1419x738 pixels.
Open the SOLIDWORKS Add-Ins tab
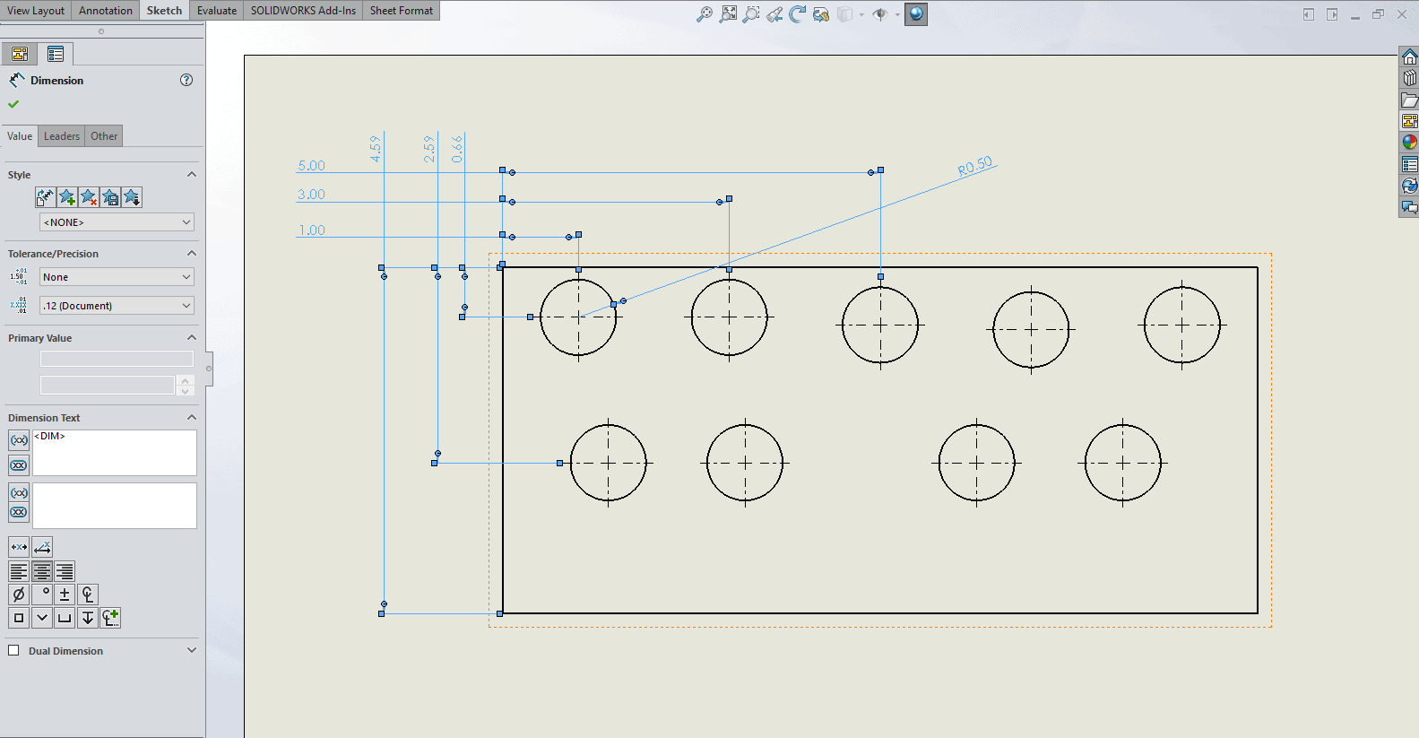(x=303, y=11)
